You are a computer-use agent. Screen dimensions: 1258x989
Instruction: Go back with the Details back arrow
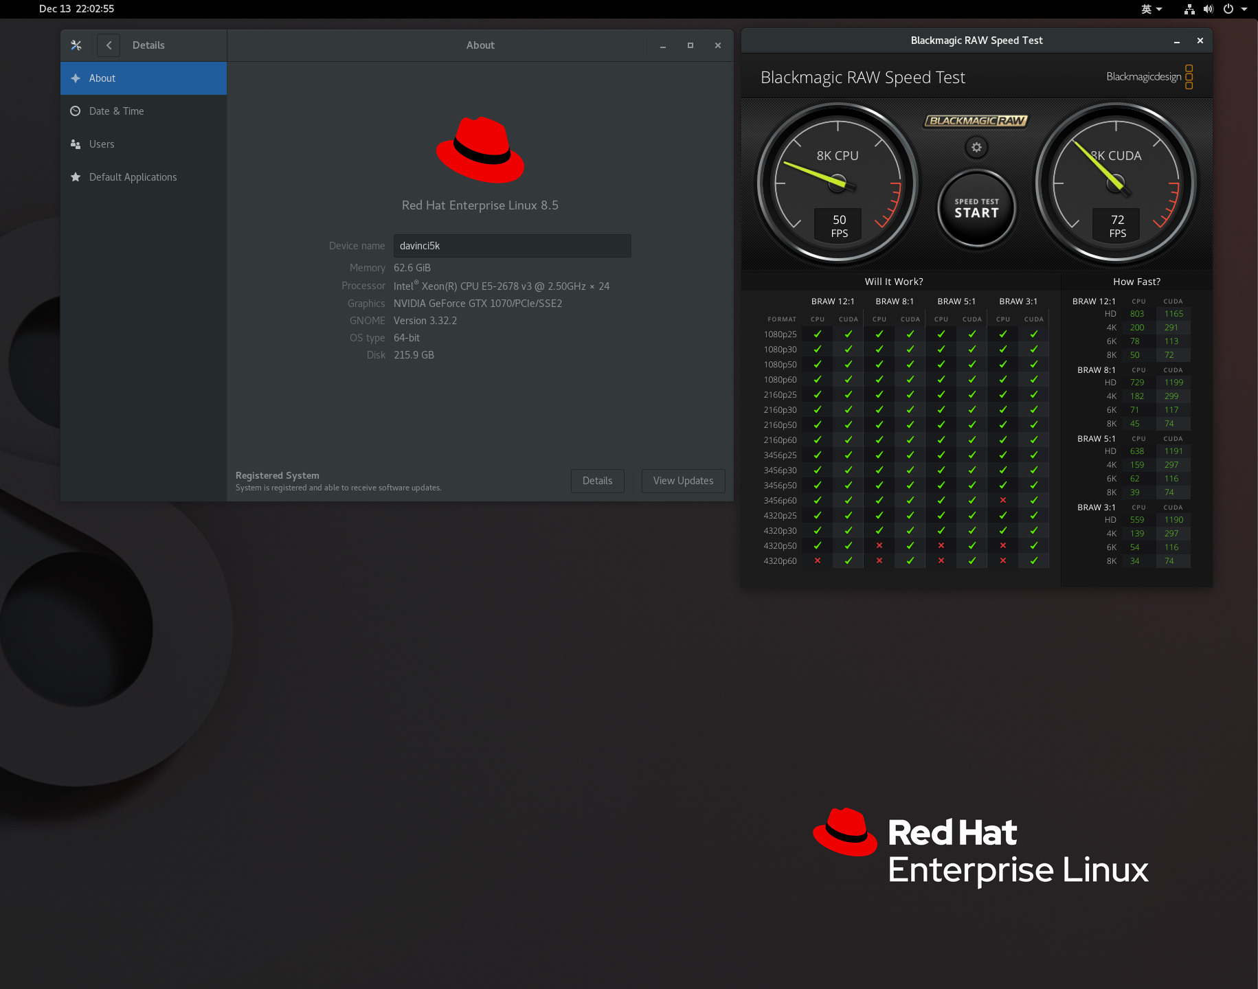coord(109,45)
